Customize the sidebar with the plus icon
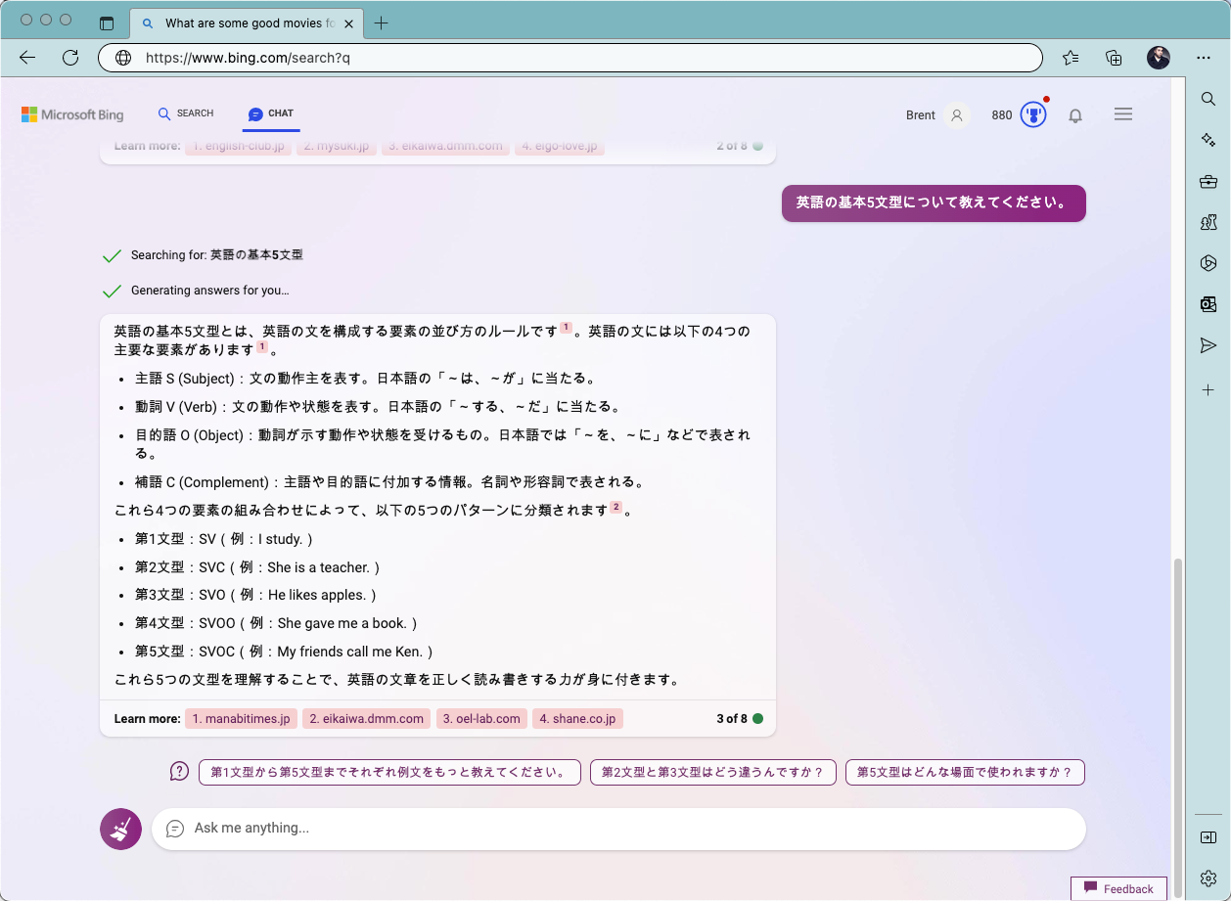 tap(1208, 389)
